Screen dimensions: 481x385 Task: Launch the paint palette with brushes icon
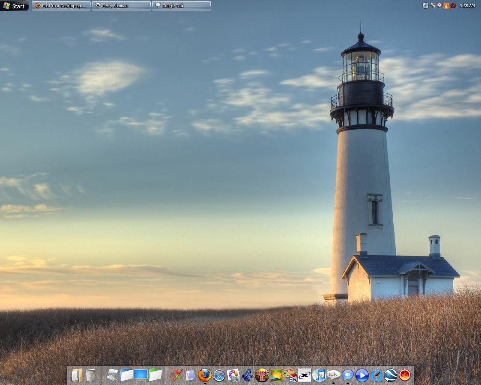click(x=290, y=375)
